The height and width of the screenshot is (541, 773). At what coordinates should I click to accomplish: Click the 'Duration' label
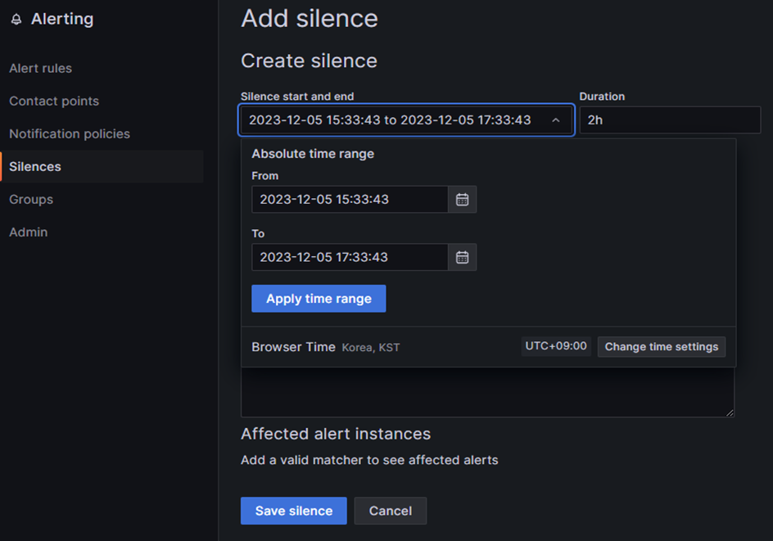[x=602, y=97]
